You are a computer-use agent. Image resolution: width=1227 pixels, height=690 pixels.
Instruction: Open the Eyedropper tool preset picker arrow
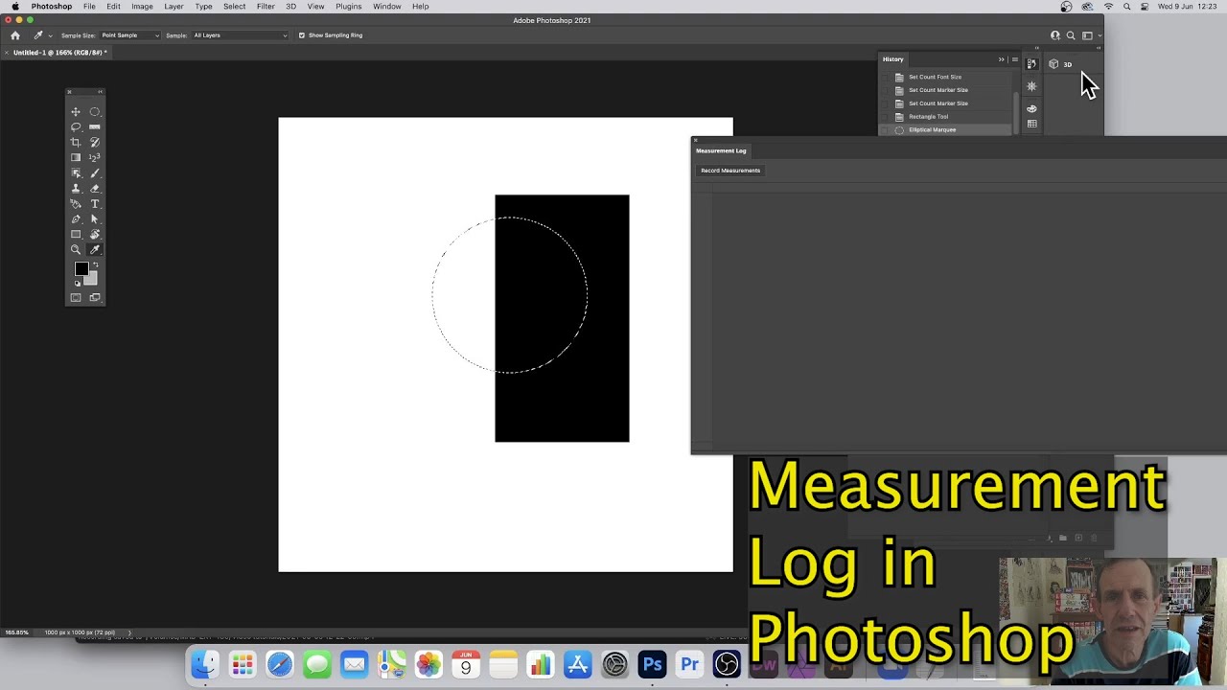[x=50, y=36]
